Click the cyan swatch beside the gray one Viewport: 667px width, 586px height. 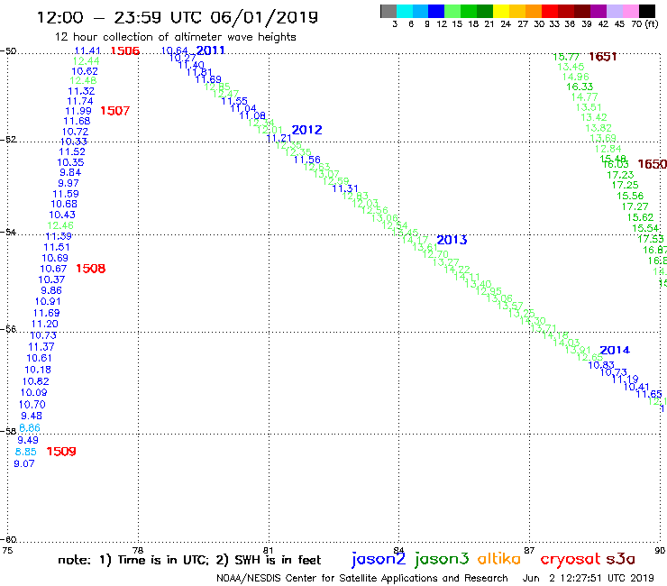click(405, 11)
